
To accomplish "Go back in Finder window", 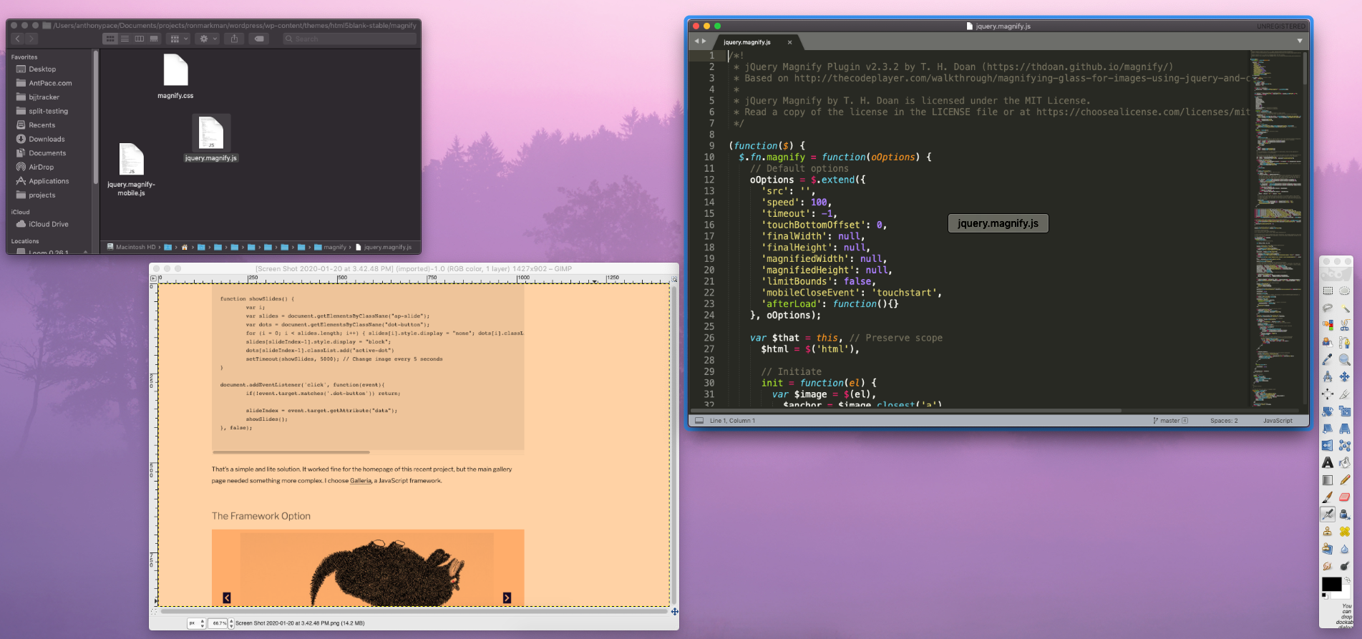I will 18,39.
